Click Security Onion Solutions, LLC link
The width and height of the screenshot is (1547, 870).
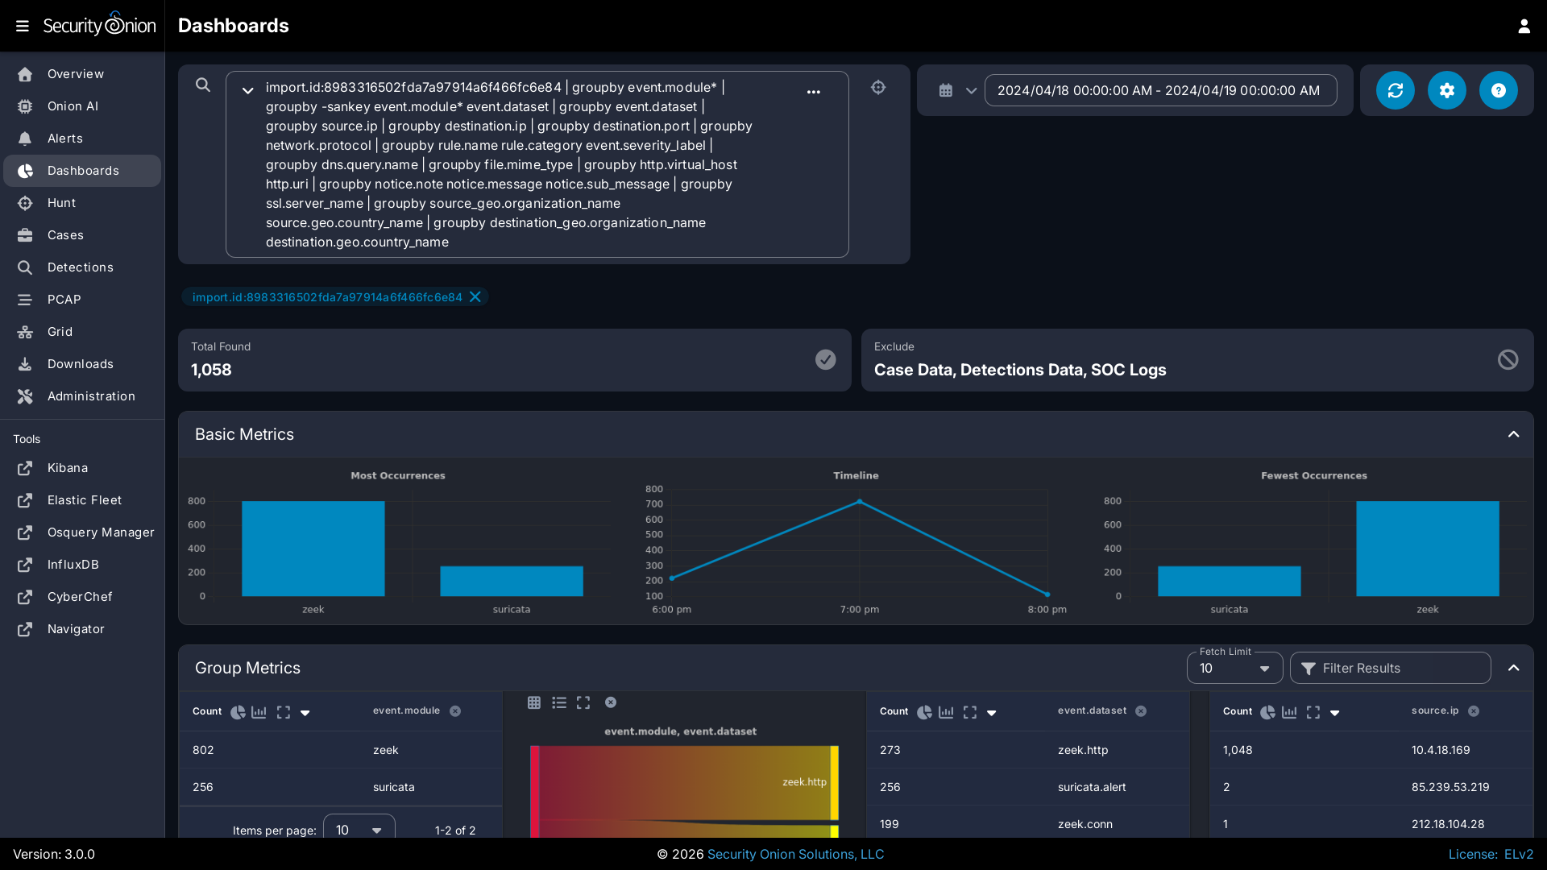pyautogui.click(x=795, y=854)
